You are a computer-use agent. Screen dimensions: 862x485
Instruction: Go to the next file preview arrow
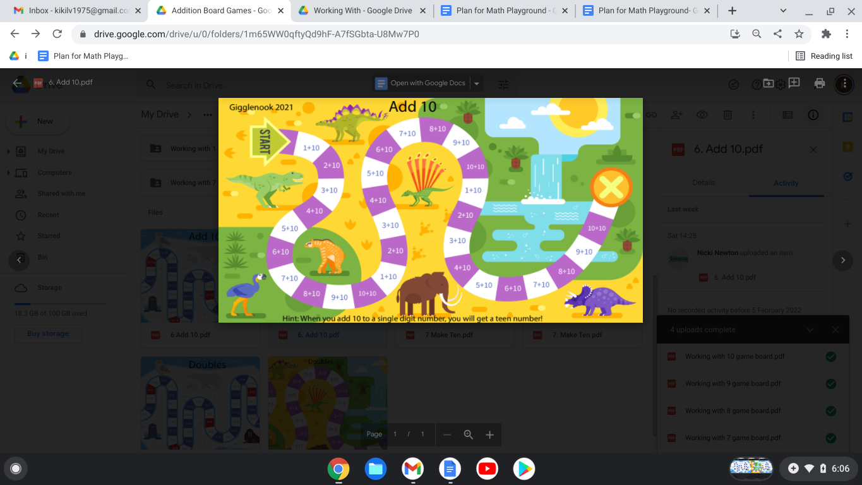[842, 260]
